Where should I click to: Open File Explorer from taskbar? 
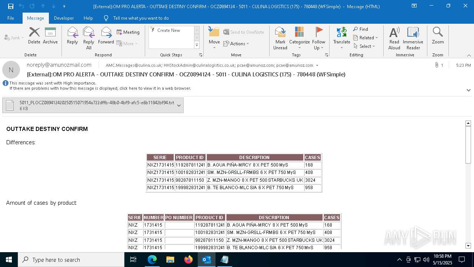coord(170,260)
